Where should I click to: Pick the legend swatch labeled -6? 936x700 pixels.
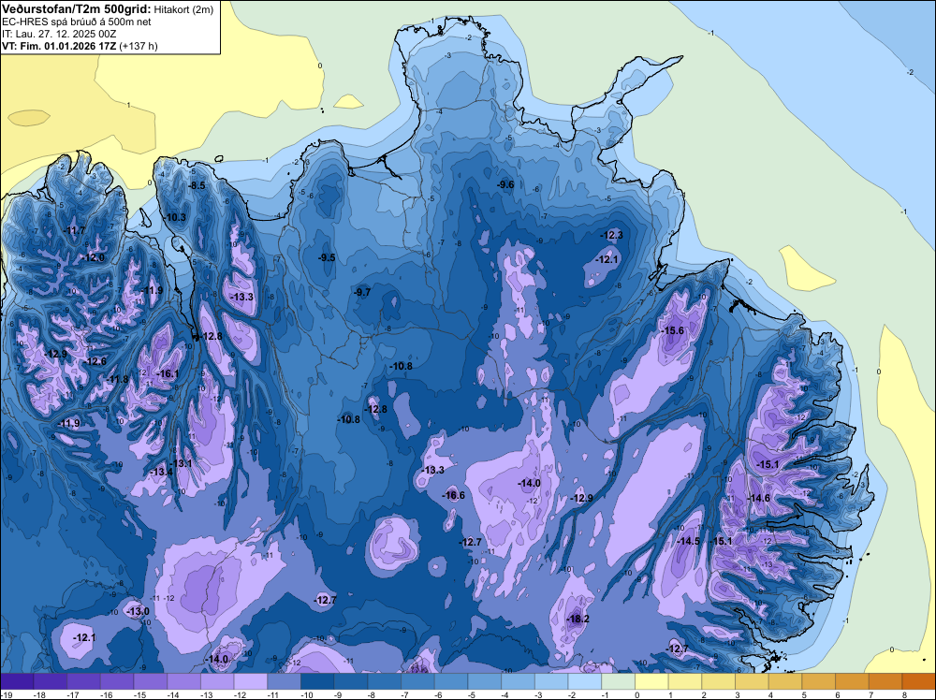coord(451,681)
